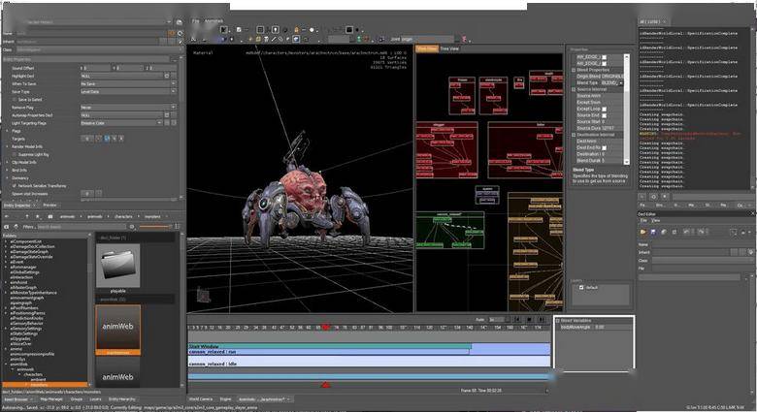
Task: Open the Map Manager tab
Action: coord(50,398)
